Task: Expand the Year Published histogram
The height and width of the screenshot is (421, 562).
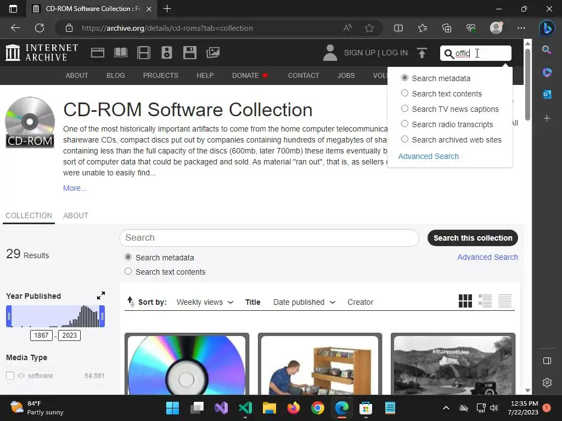Action: [x=101, y=295]
